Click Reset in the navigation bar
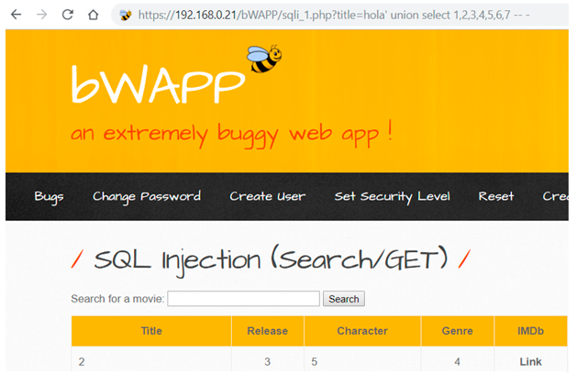The width and height of the screenshot is (577, 385). [496, 196]
